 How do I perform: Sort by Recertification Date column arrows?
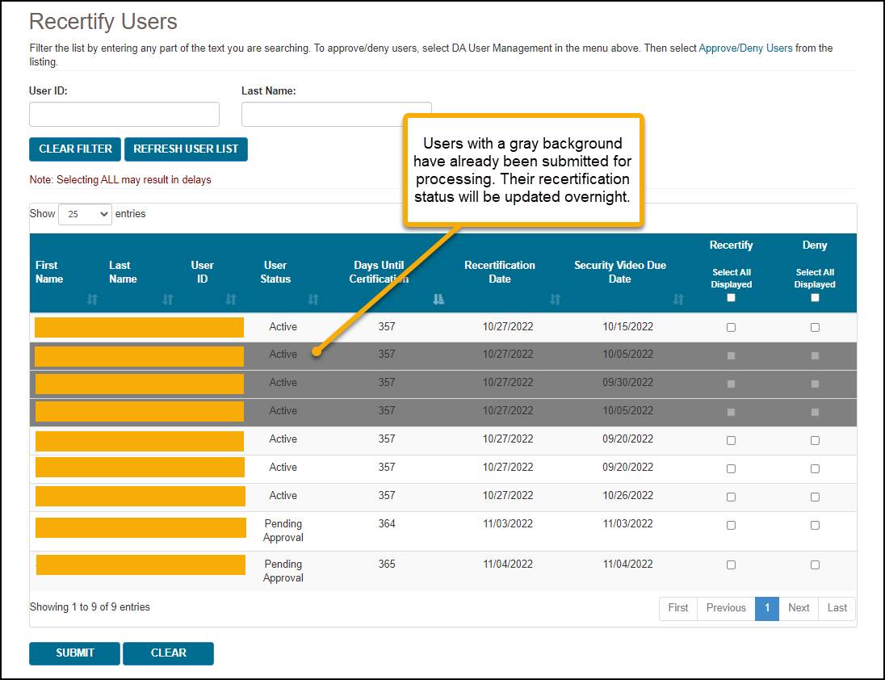coord(555,300)
